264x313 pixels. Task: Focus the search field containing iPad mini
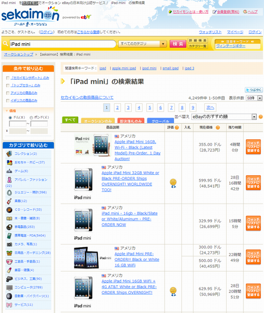(x=62, y=44)
